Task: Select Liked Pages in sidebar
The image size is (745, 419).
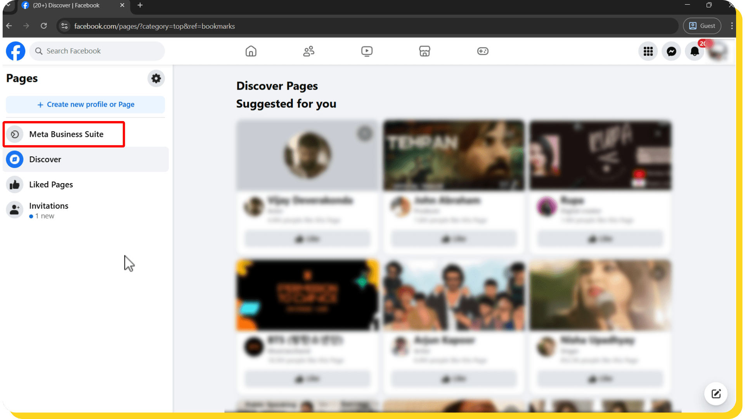Action: [51, 185]
